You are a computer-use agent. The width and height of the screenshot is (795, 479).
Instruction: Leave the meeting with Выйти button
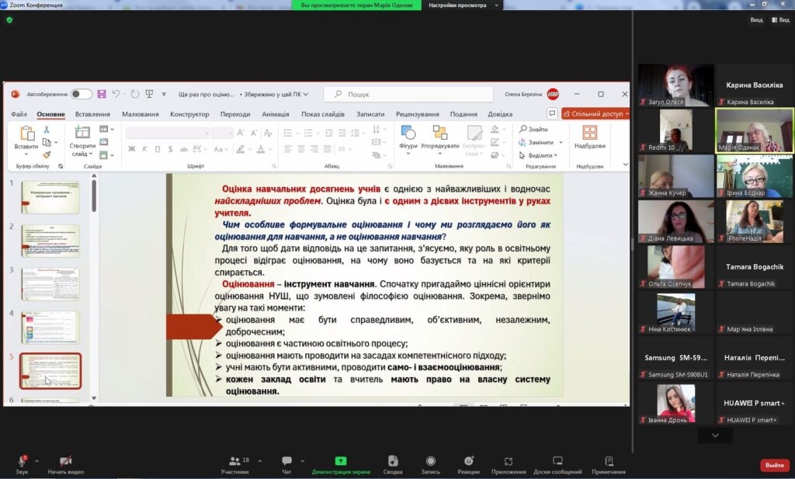[x=774, y=465]
